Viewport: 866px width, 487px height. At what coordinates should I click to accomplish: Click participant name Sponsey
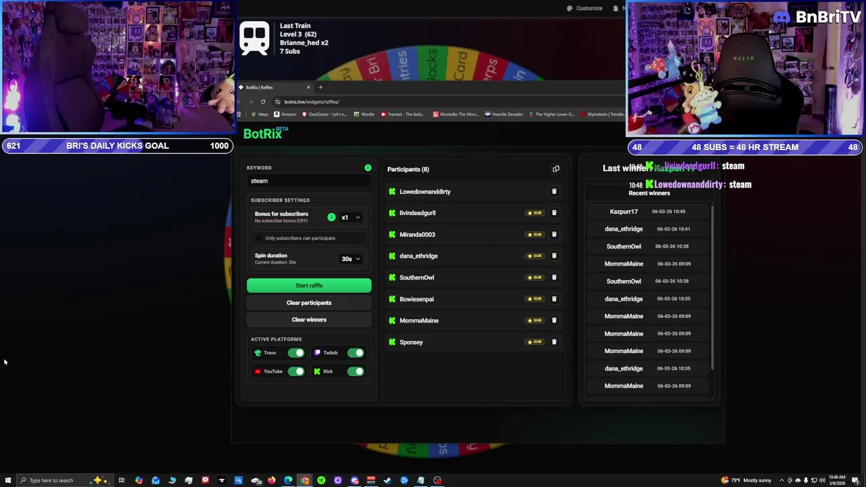pos(411,342)
